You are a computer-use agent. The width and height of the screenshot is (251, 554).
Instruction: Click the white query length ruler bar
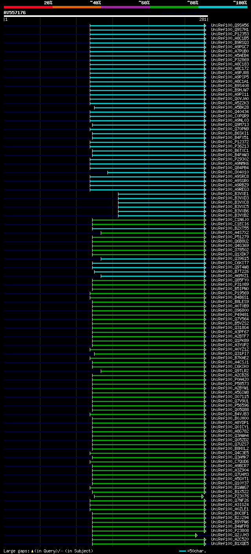coord(105,16)
